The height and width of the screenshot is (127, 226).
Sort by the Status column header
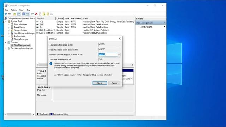(108, 19)
